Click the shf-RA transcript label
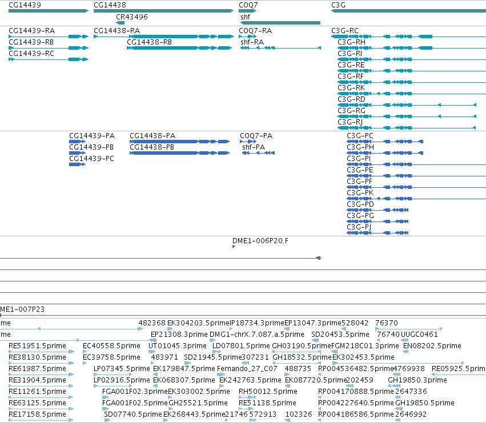Image resolution: width=486 pixels, height=423 pixels. [x=252, y=42]
